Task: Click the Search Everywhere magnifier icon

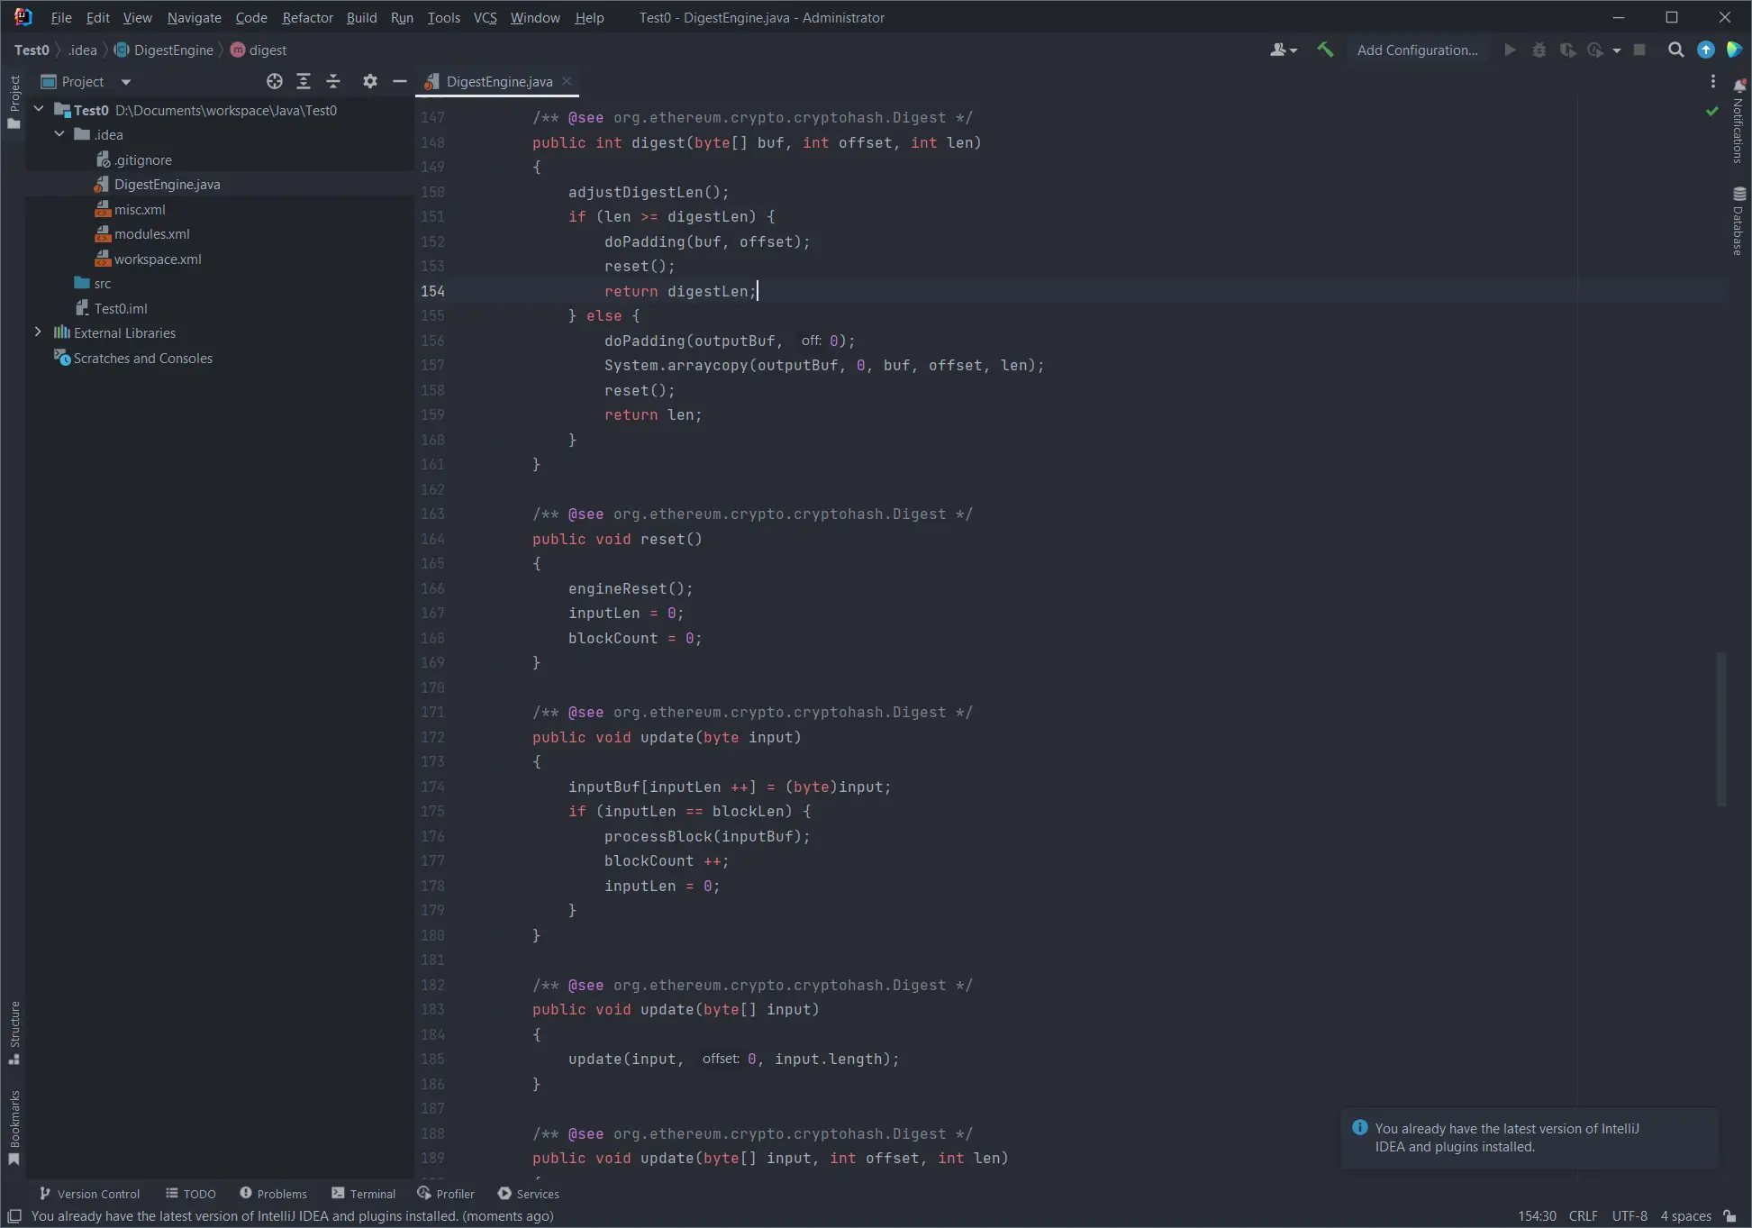Action: point(1675,50)
